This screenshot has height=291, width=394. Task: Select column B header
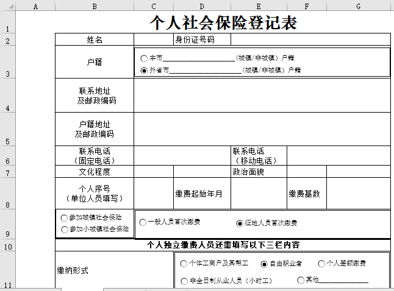tap(95, 6)
